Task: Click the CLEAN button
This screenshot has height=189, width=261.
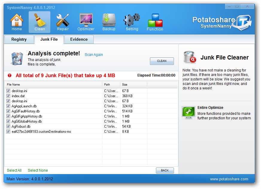Action: (x=162, y=61)
